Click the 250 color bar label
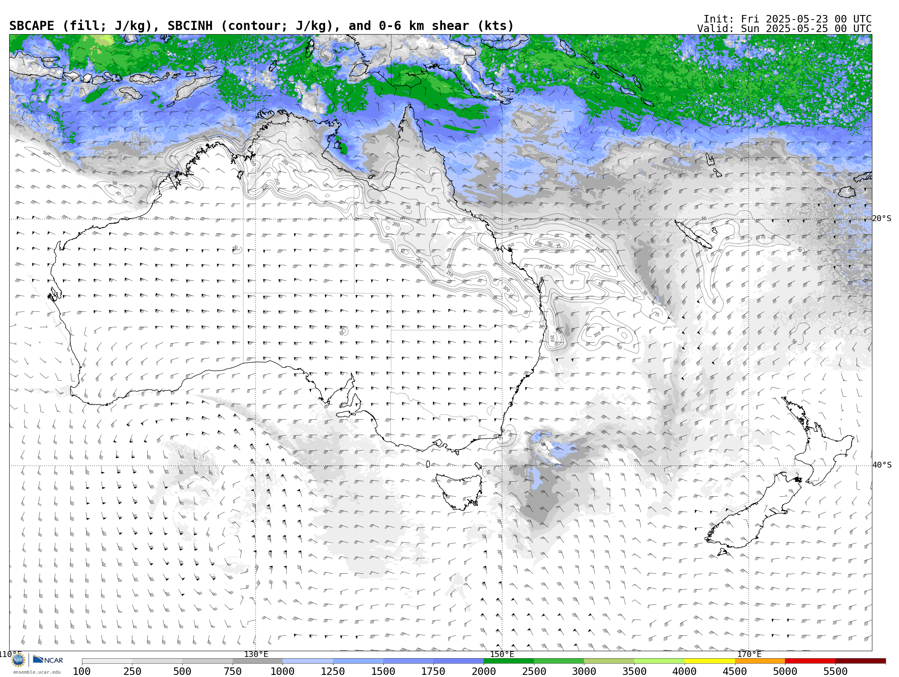 point(132,672)
